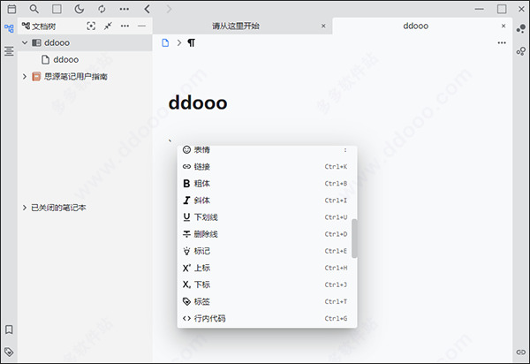Viewport: 530px width, 364px height.
Task: Choose 斜体 italic menu item
Action: 267,201
